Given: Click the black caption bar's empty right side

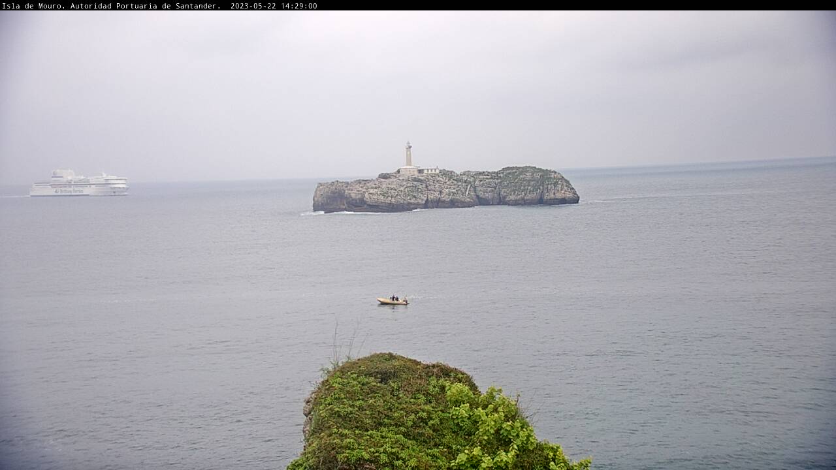Looking at the screenshot, I should click(x=588, y=5).
